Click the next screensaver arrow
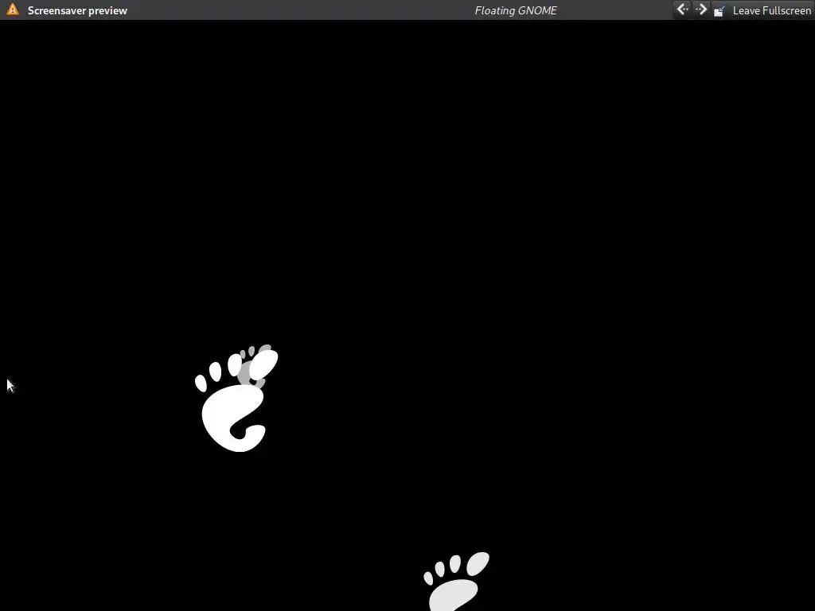This screenshot has width=815, height=611. coord(700,10)
